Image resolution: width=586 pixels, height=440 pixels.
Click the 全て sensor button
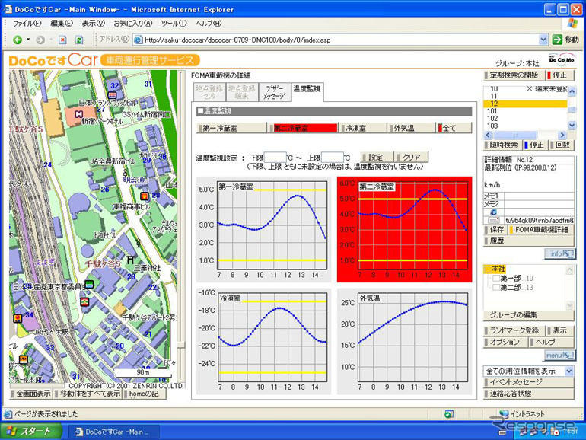454,128
